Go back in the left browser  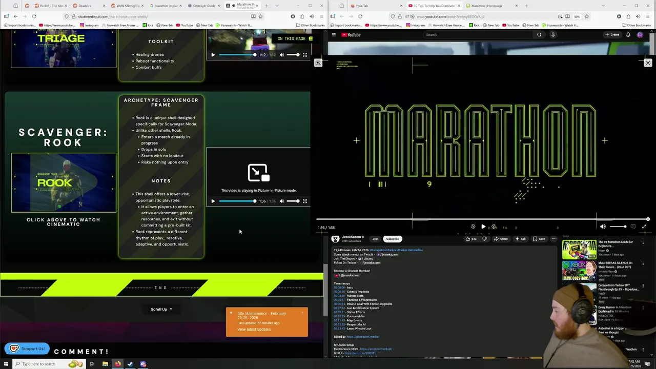click(x=15, y=16)
